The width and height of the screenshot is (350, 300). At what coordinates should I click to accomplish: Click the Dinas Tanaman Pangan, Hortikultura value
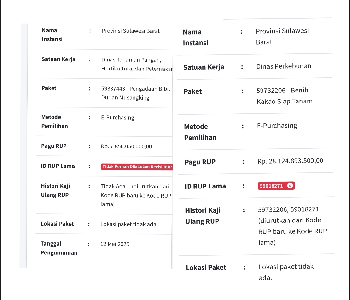tap(136, 64)
